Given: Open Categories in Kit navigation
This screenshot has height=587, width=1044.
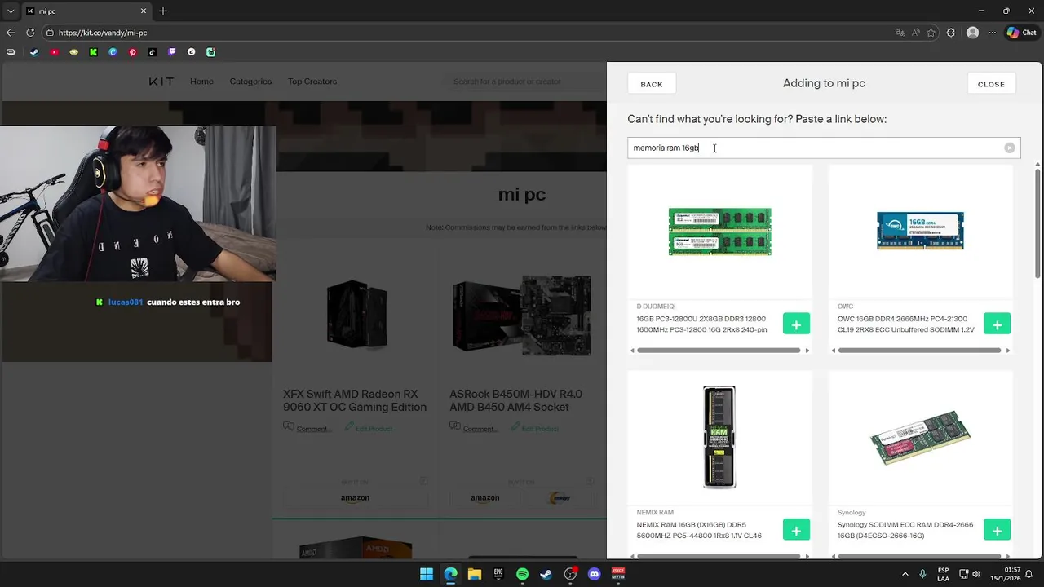Looking at the screenshot, I should point(250,82).
